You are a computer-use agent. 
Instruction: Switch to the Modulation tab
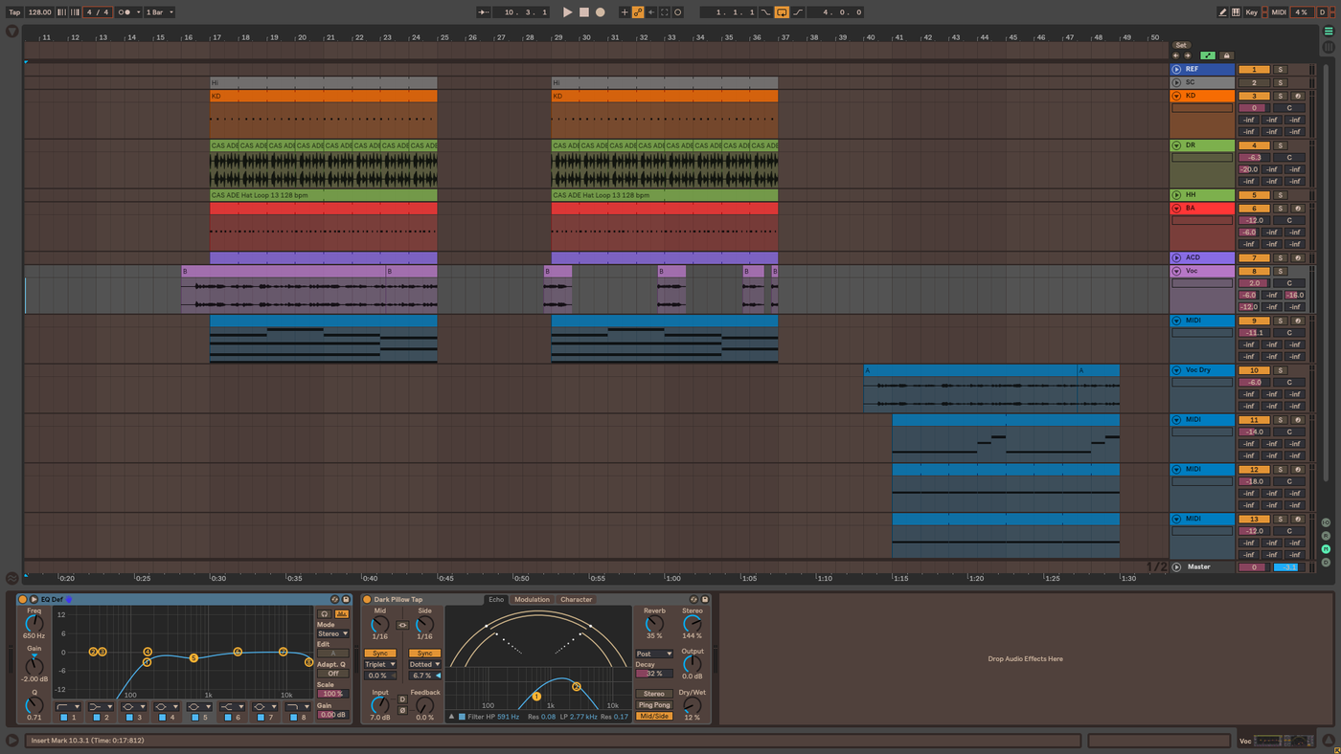click(x=532, y=600)
